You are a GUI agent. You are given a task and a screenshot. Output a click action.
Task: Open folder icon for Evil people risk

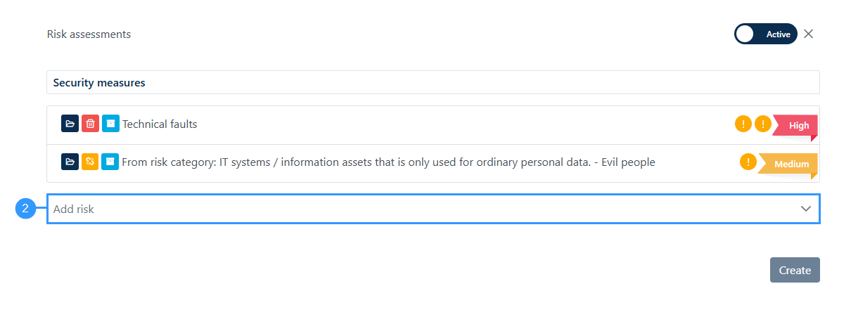tap(70, 162)
